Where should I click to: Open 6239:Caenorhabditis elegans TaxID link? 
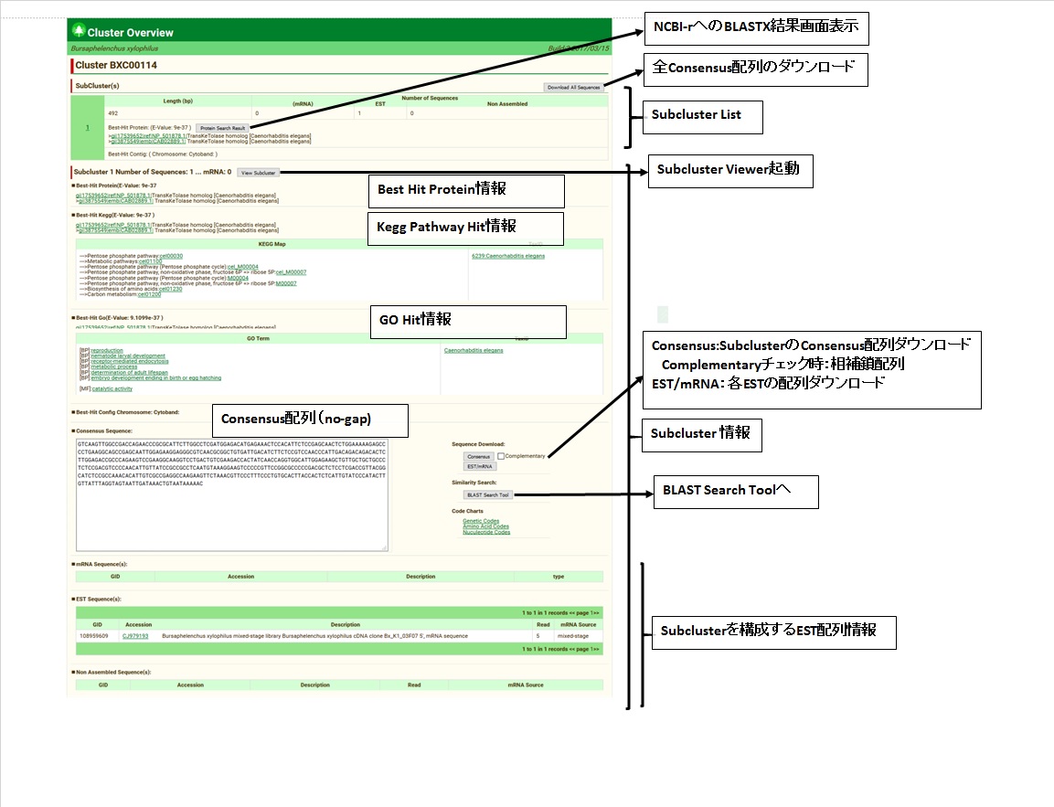507,256
